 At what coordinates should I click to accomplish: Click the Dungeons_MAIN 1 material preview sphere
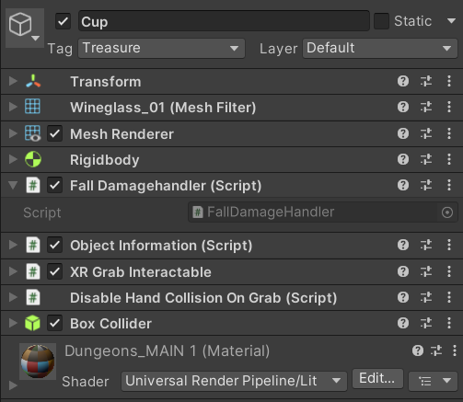[38, 362]
